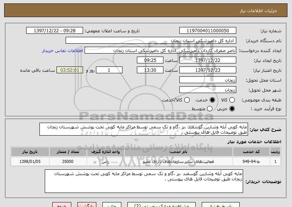Click the delivery city field زنجان
This screenshot has width=292, height=207.
pyautogui.click(x=208, y=90)
